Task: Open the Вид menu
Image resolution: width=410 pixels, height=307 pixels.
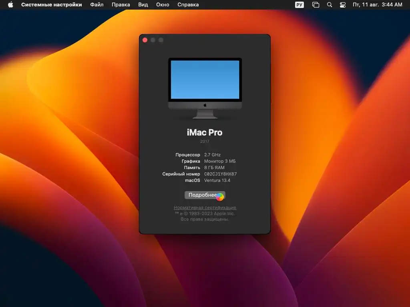Action: [x=143, y=5]
